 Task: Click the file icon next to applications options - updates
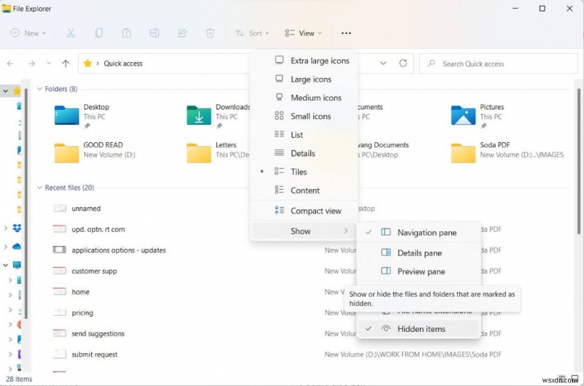click(x=60, y=250)
